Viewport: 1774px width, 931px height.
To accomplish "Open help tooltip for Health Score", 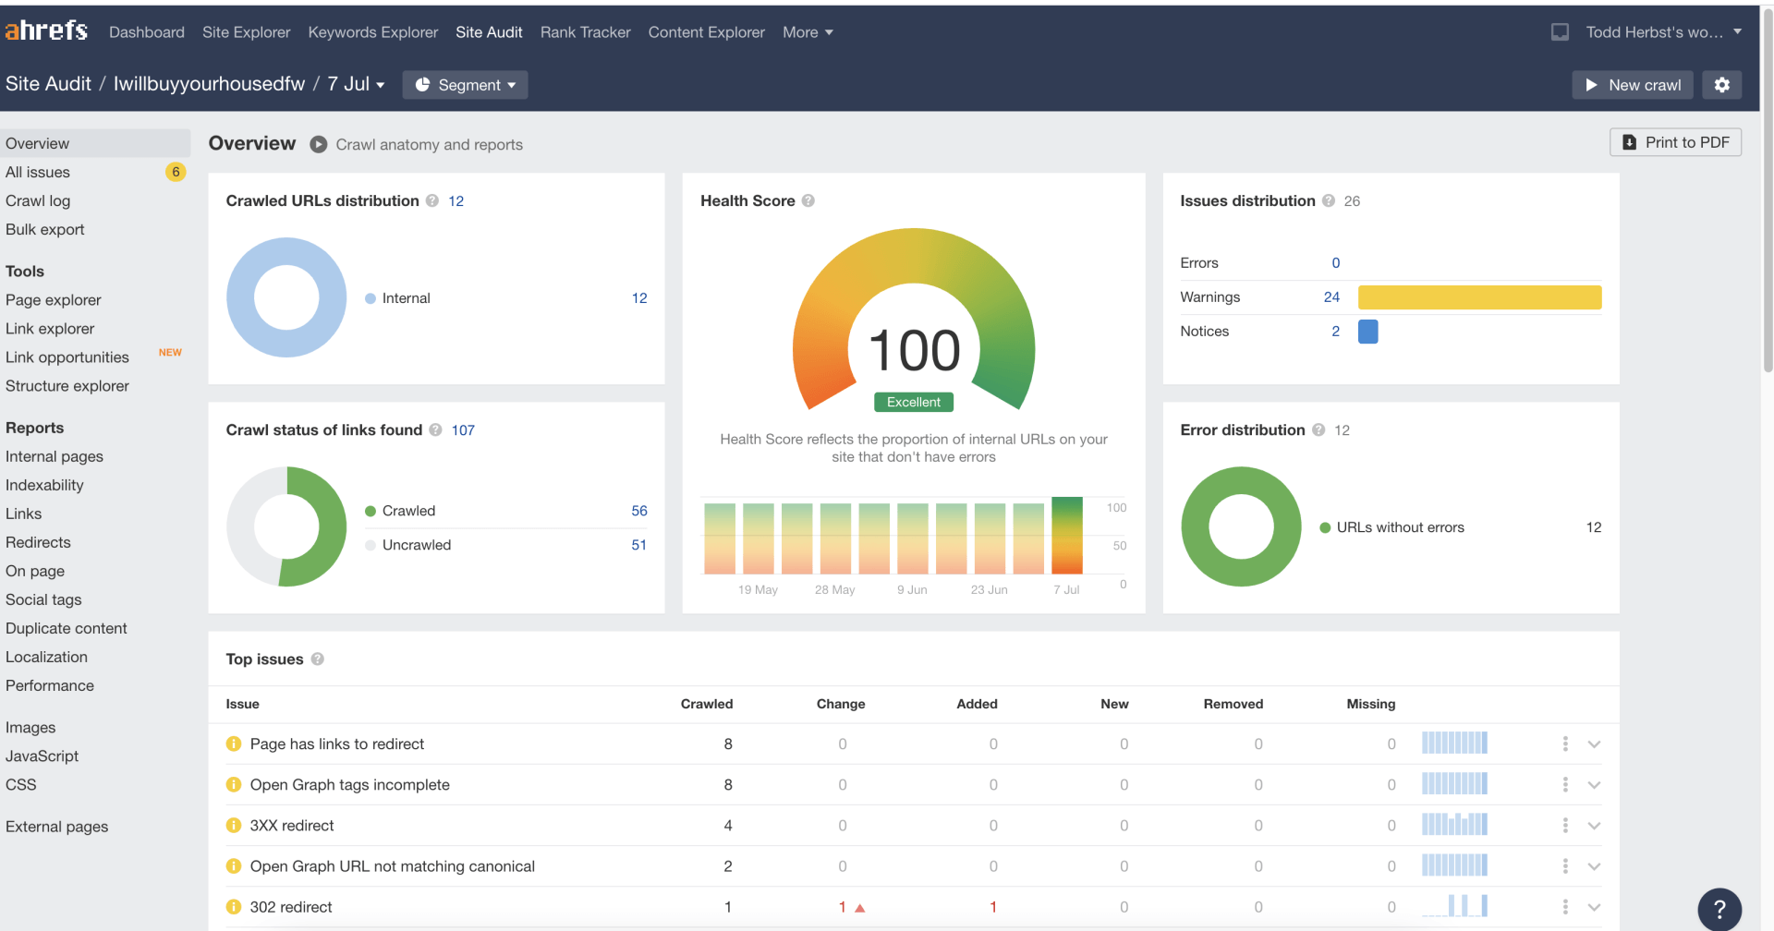I will (808, 200).
